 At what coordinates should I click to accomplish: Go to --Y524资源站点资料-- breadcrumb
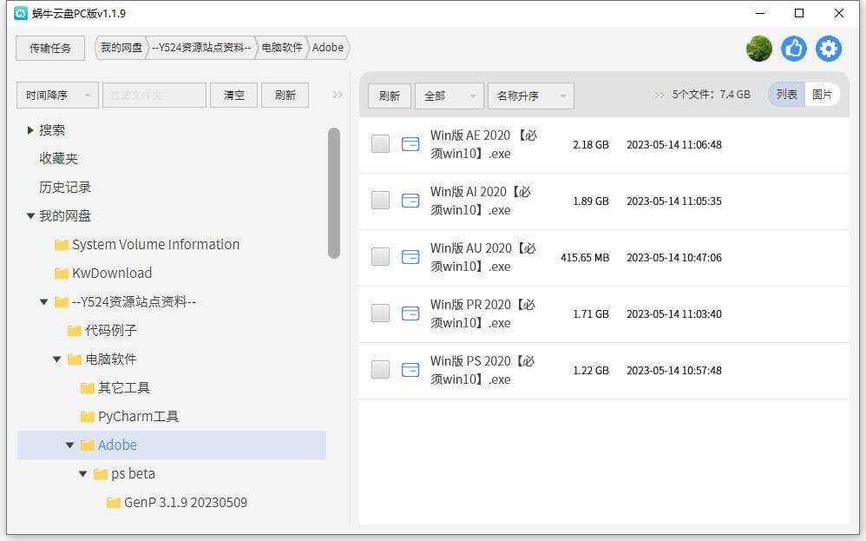tap(201, 48)
